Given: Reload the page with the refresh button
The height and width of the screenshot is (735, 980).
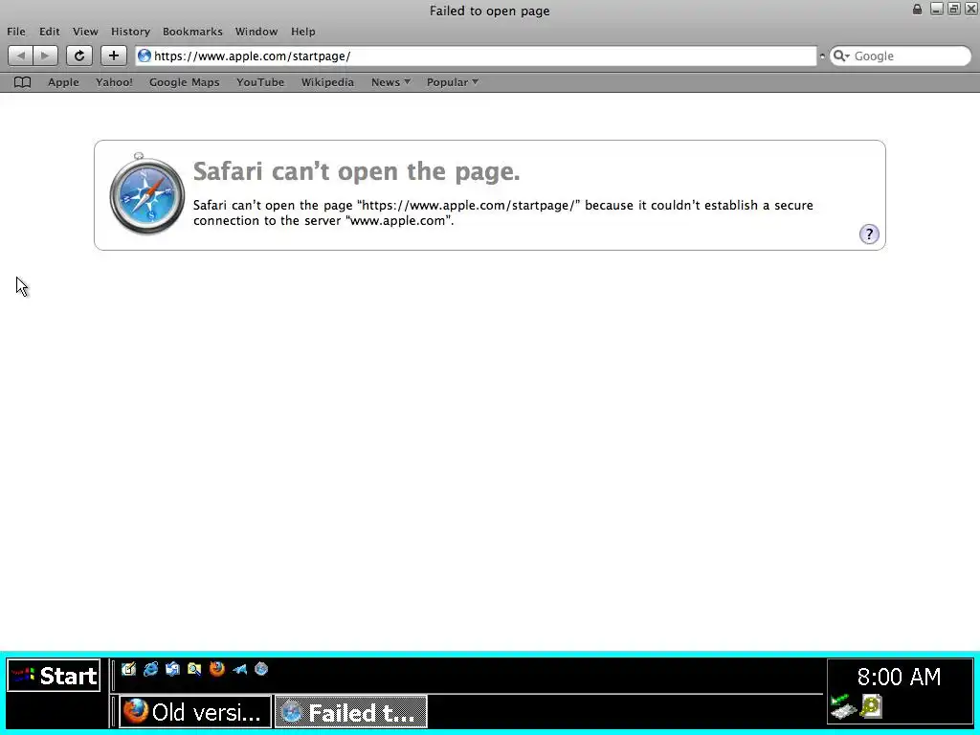Looking at the screenshot, I should click(78, 56).
